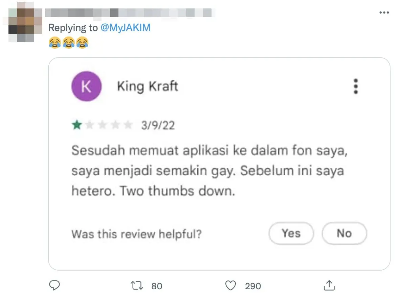Click the like count 290
The width and height of the screenshot is (400, 300).
point(253,286)
